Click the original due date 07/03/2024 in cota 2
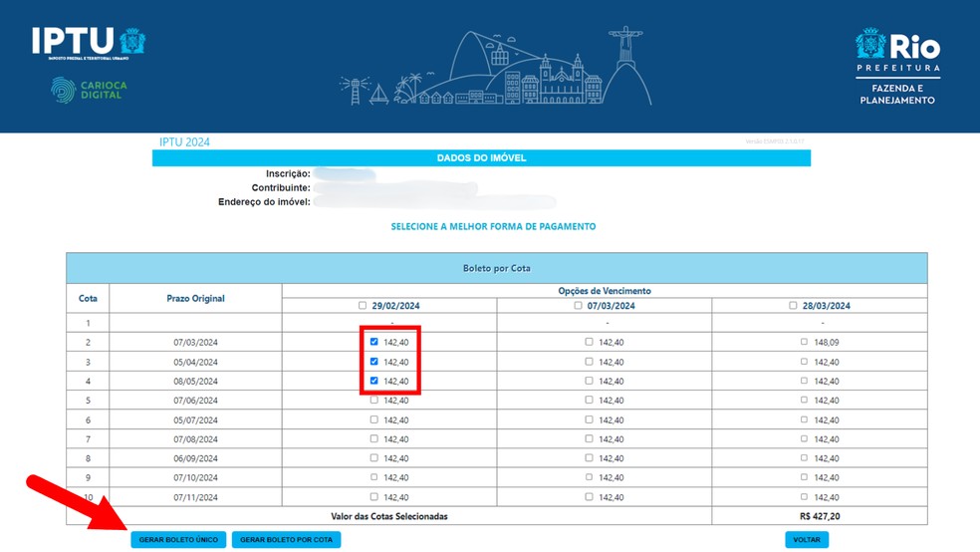This screenshot has height=552, width=980. tap(195, 343)
